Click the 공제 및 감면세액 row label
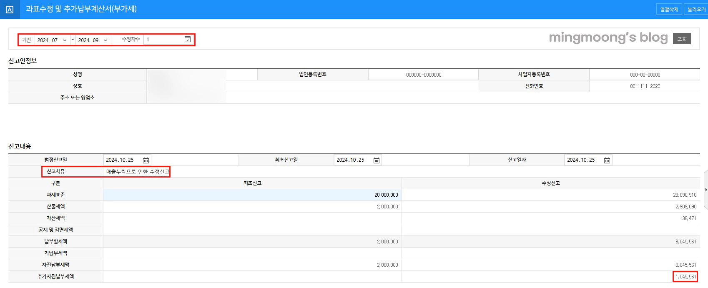Screen dimensions: 708x288 click(56, 230)
